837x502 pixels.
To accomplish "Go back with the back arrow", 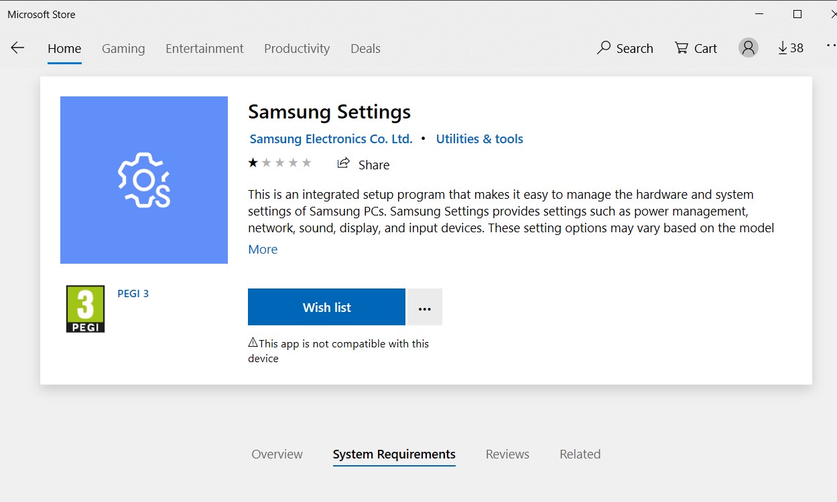I will 17,48.
